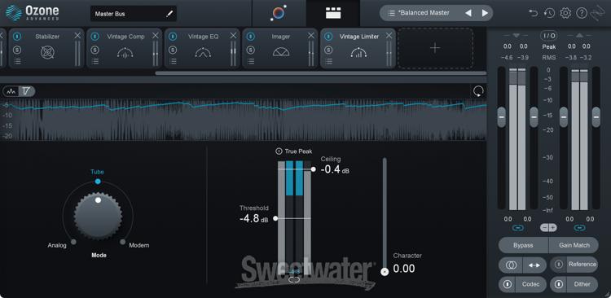The image size is (611, 298).
Task: Toggle Vintage Comp module power
Action: point(95,36)
